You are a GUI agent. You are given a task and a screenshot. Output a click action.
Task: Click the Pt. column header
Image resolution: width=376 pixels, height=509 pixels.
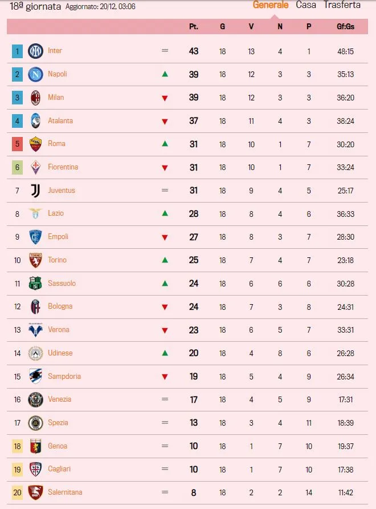[x=193, y=26]
